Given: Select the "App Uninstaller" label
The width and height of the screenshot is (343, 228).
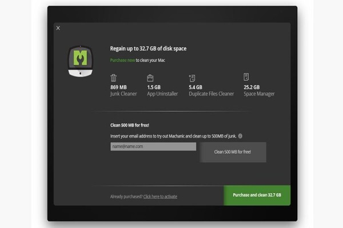Looking at the screenshot, I should click(162, 94).
